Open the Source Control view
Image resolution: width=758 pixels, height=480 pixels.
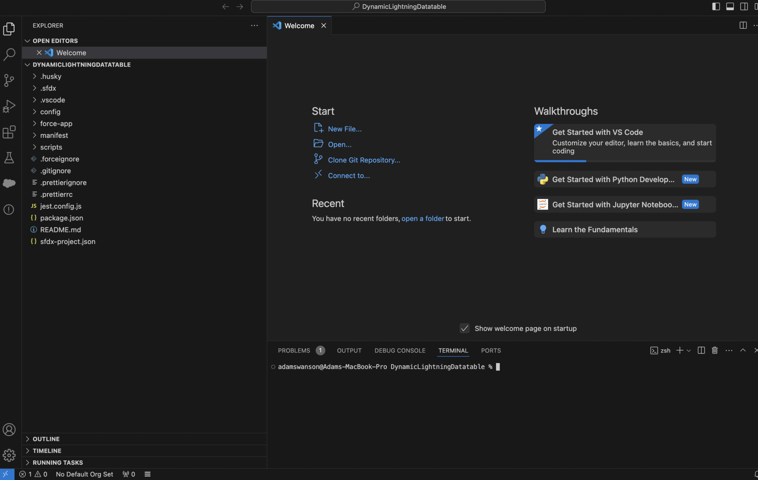(x=9, y=80)
